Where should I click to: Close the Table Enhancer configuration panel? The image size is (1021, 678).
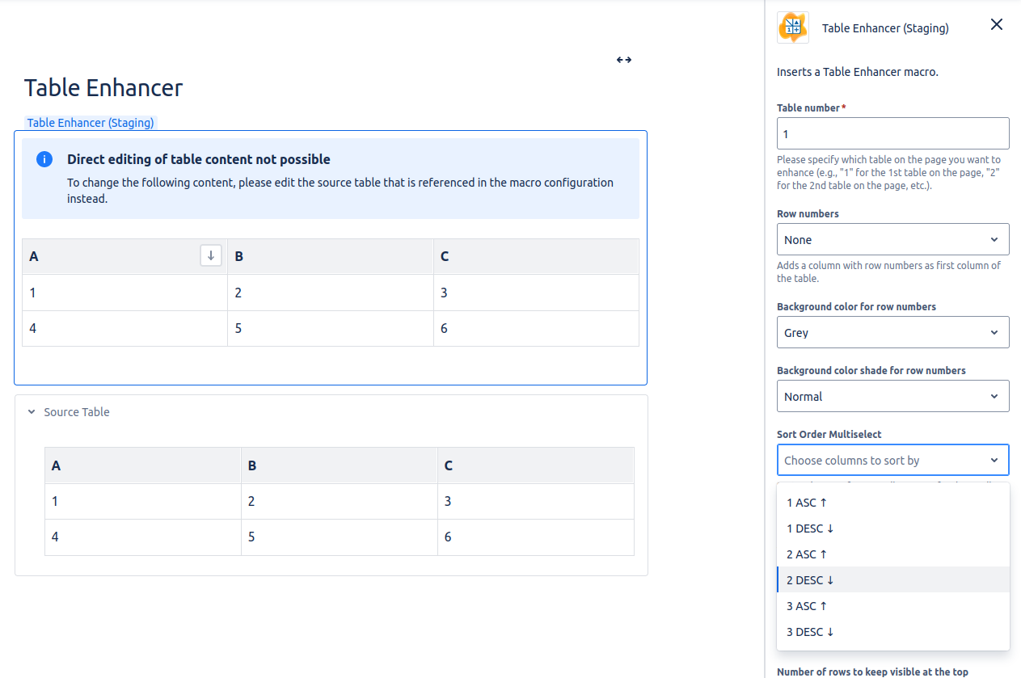tap(996, 24)
